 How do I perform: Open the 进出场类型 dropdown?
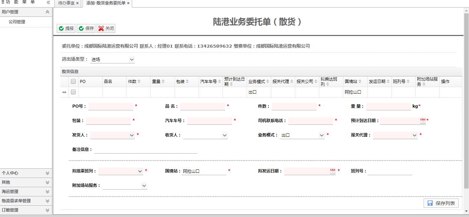pos(113,60)
